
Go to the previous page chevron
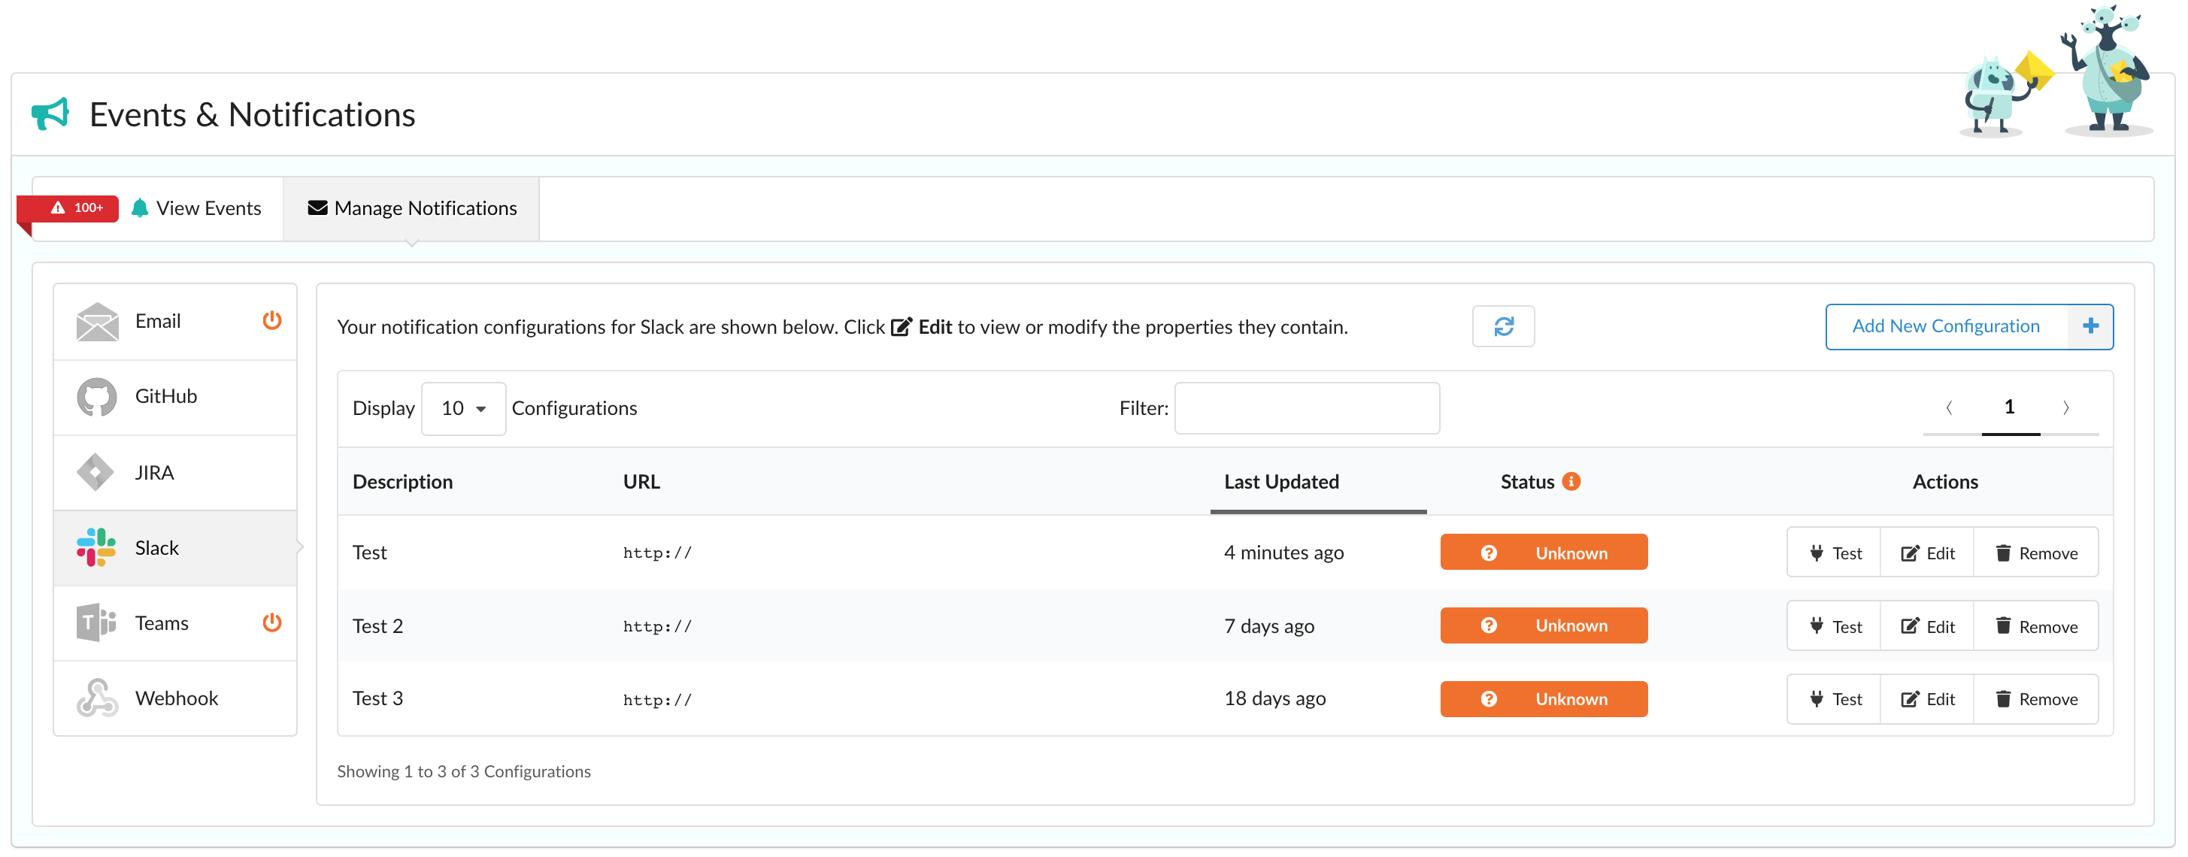click(1948, 407)
